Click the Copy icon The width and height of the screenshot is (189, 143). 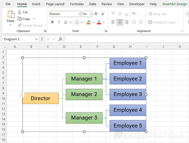[x=20, y=19]
